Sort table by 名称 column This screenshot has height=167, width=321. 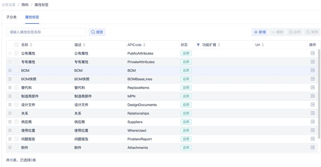point(31,45)
